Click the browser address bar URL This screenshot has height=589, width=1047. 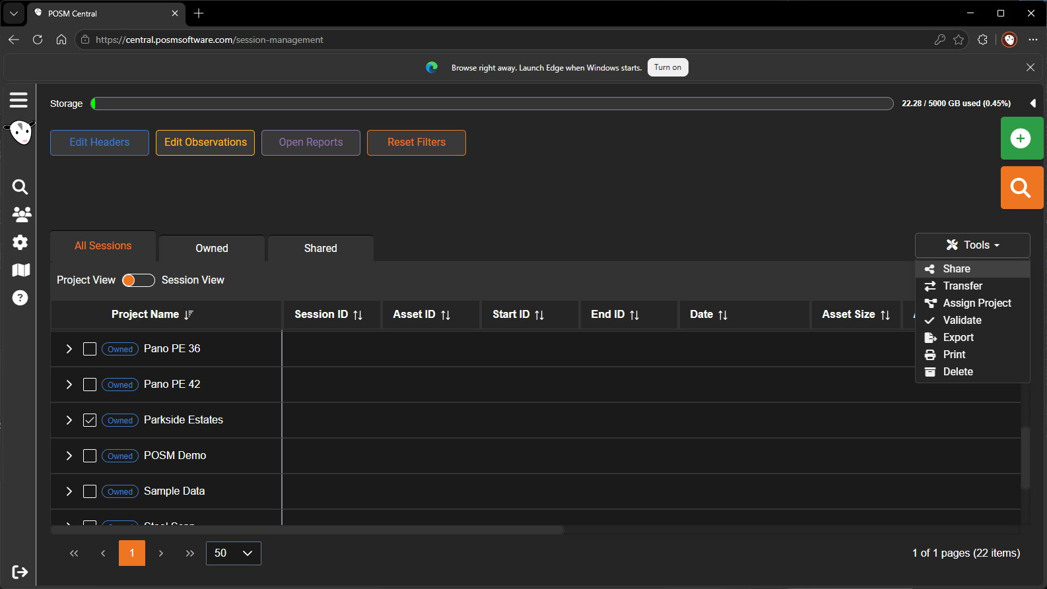(x=209, y=40)
